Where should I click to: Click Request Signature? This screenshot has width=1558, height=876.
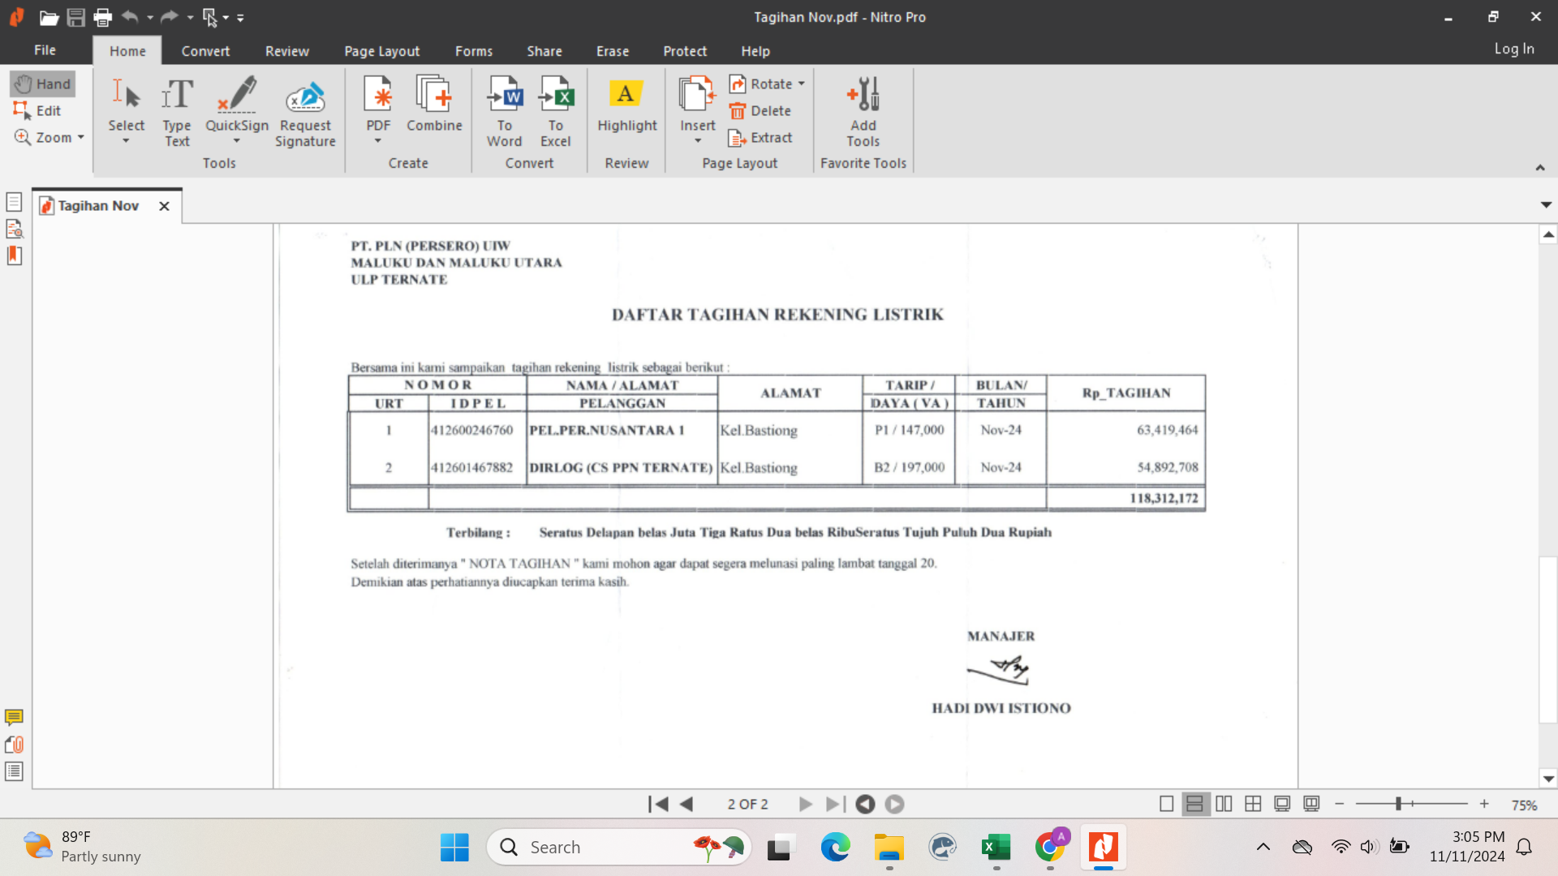tap(305, 112)
